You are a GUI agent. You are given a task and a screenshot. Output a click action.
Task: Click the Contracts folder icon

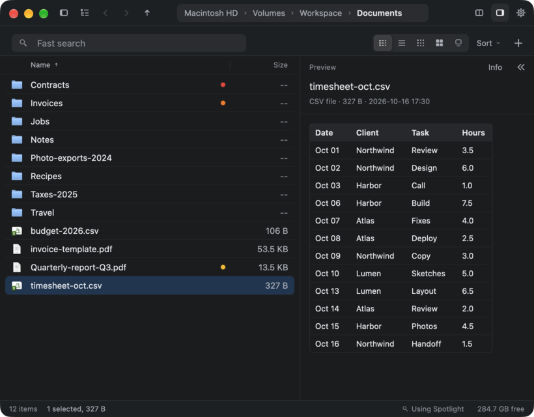tap(17, 85)
